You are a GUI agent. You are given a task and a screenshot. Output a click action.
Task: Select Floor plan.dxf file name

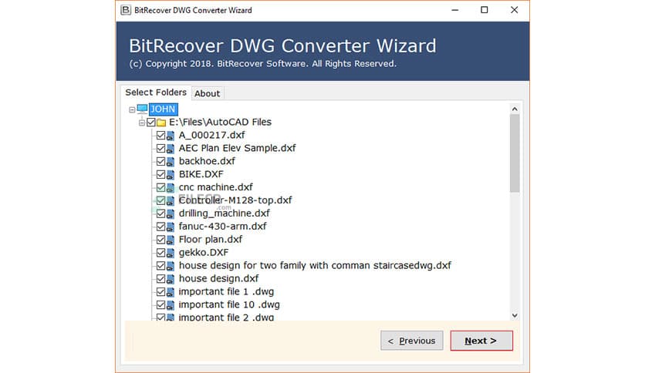coord(210,240)
